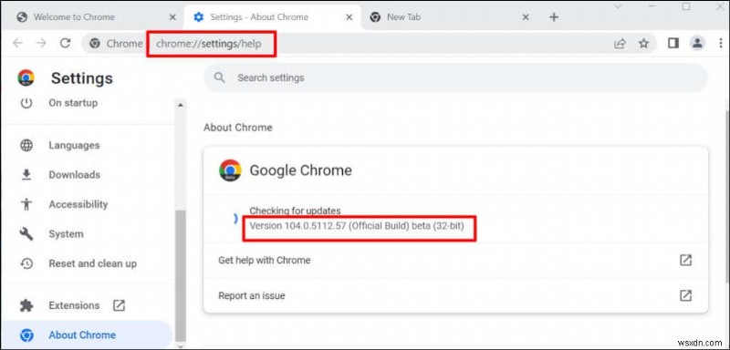Click the About Chrome heading
This screenshot has height=350, width=730.
pos(237,128)
